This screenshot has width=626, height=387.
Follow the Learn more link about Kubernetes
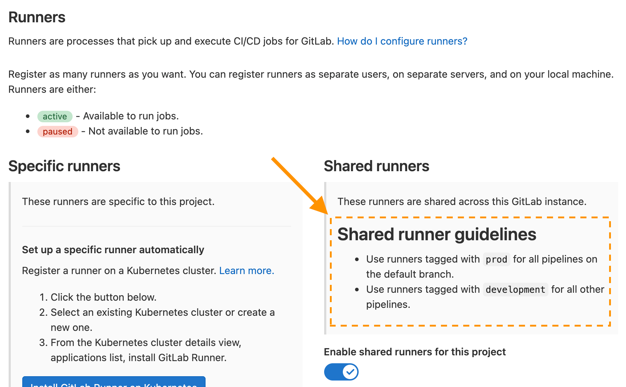coord(247,270)
